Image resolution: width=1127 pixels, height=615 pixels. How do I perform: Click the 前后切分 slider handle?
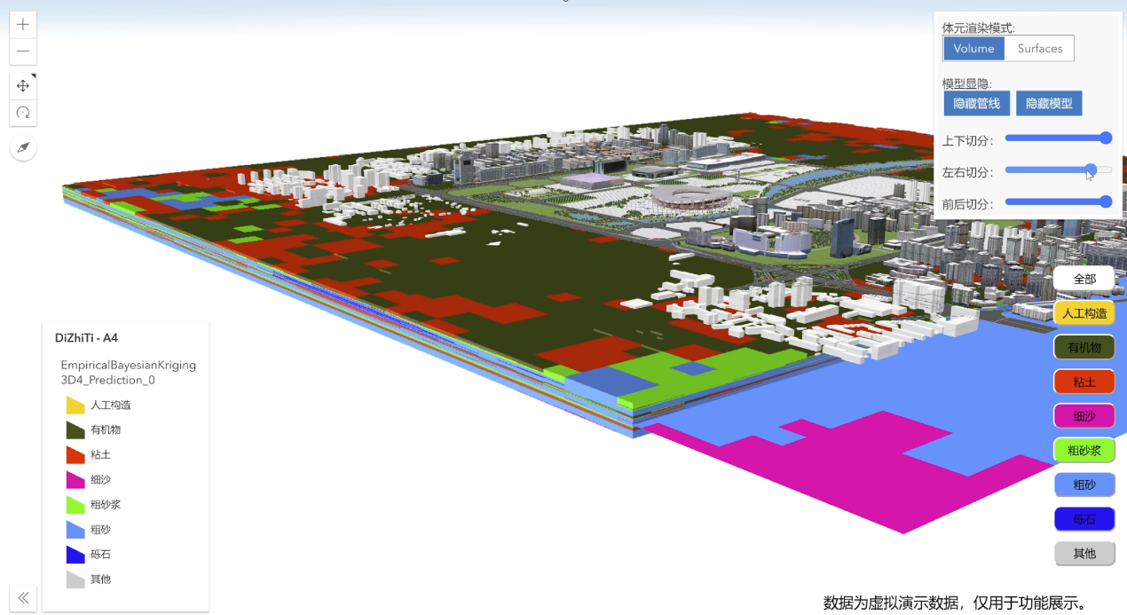coord(1106,201)
